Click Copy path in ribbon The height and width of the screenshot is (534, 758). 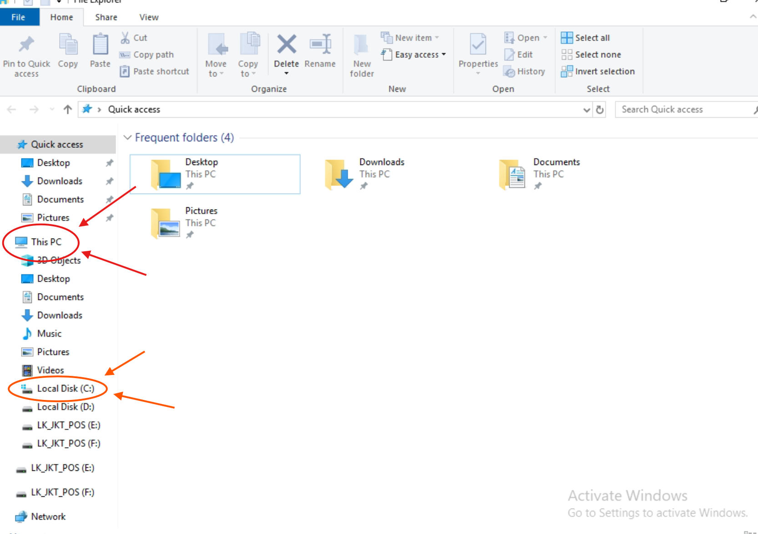tap(147, 55)
